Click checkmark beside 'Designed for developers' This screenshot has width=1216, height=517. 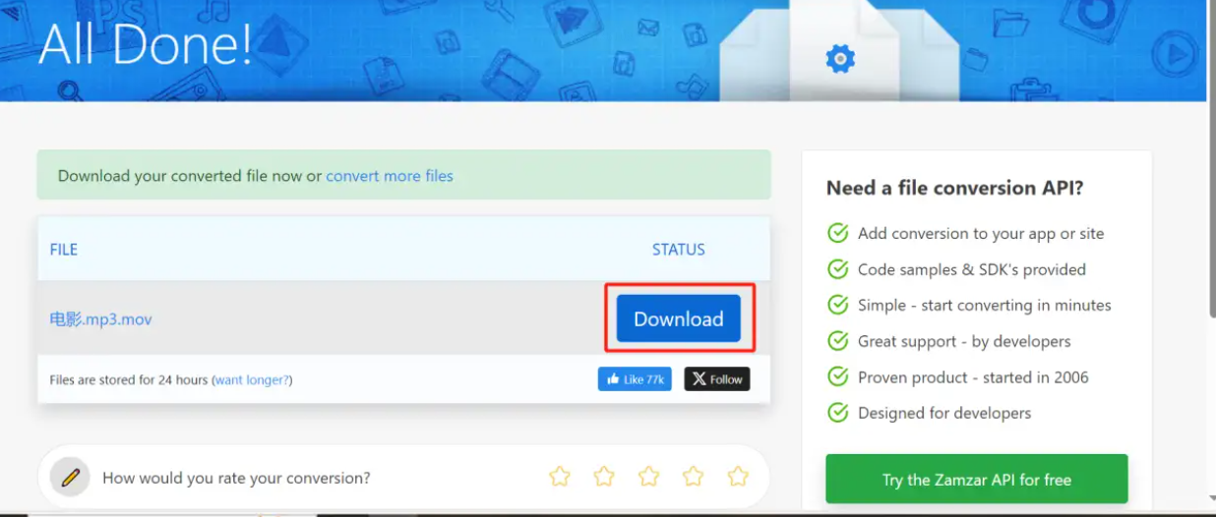(838, 413)
